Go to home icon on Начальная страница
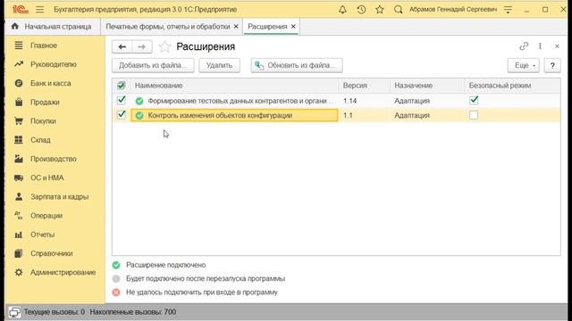Image resolution: width=572 pixels, height=321 pixels. point(15,27)
